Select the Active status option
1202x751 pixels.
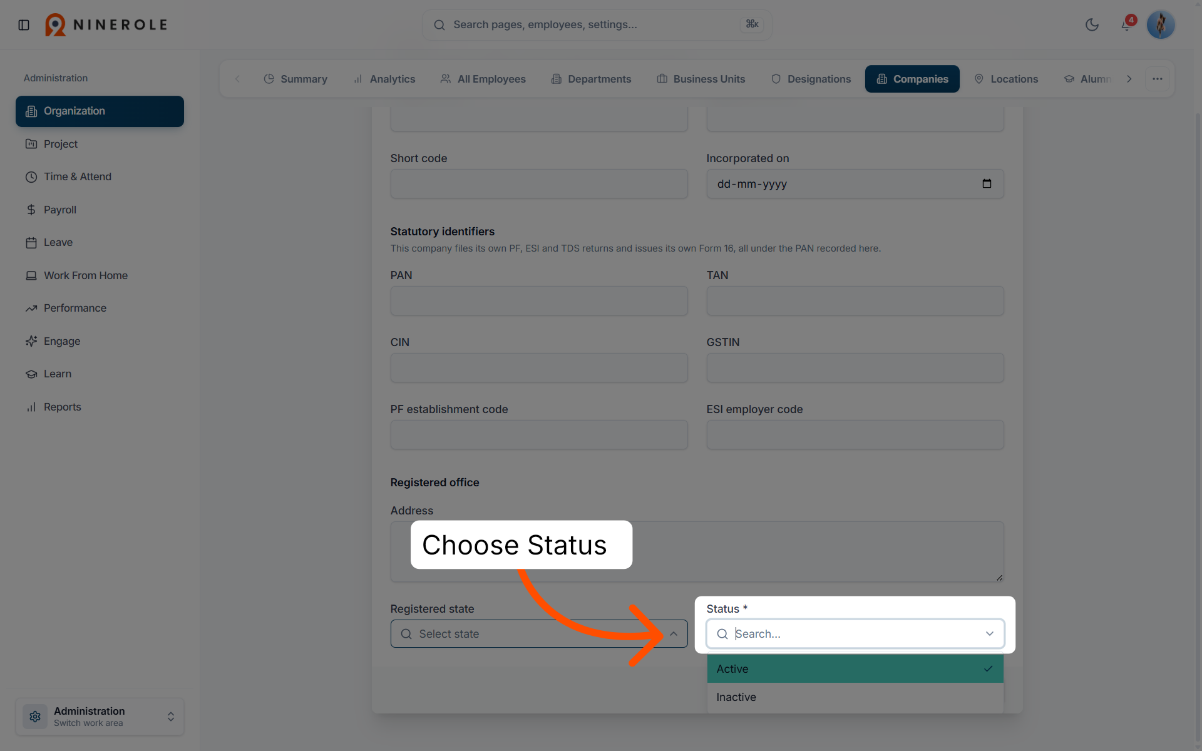855,668
